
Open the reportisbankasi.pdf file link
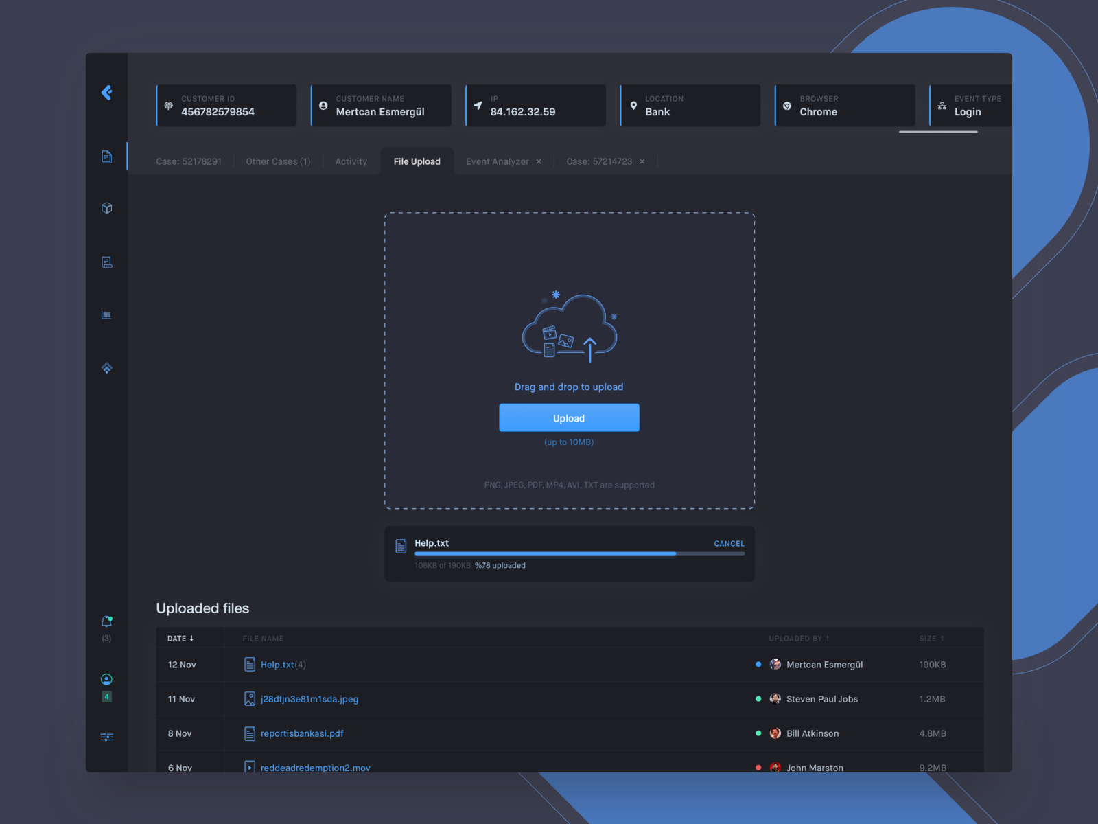point(301,733)
